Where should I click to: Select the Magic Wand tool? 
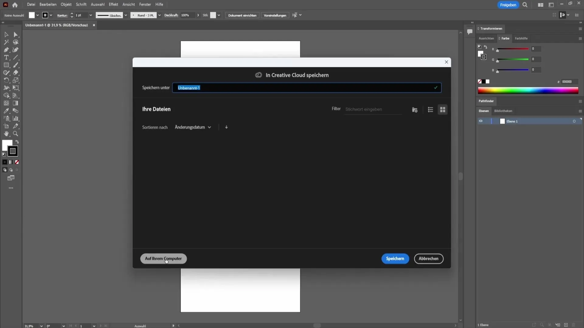tap(6, 42)
